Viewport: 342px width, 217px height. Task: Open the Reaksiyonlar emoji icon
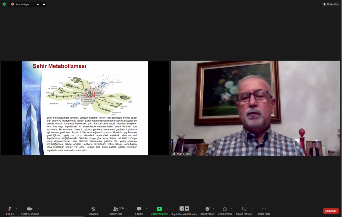[x=207, y=209]
